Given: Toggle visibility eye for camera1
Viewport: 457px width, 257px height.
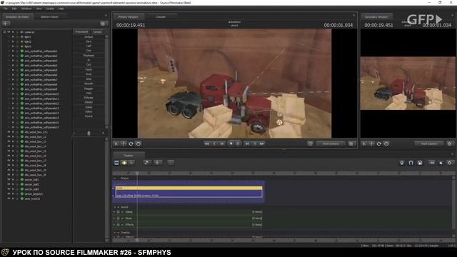Looking at the screenshot, I should [9, 32].
